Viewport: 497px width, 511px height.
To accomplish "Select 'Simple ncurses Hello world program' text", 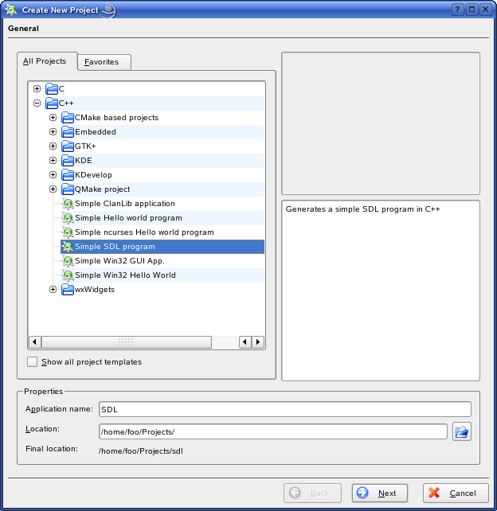I will (144, 232).
